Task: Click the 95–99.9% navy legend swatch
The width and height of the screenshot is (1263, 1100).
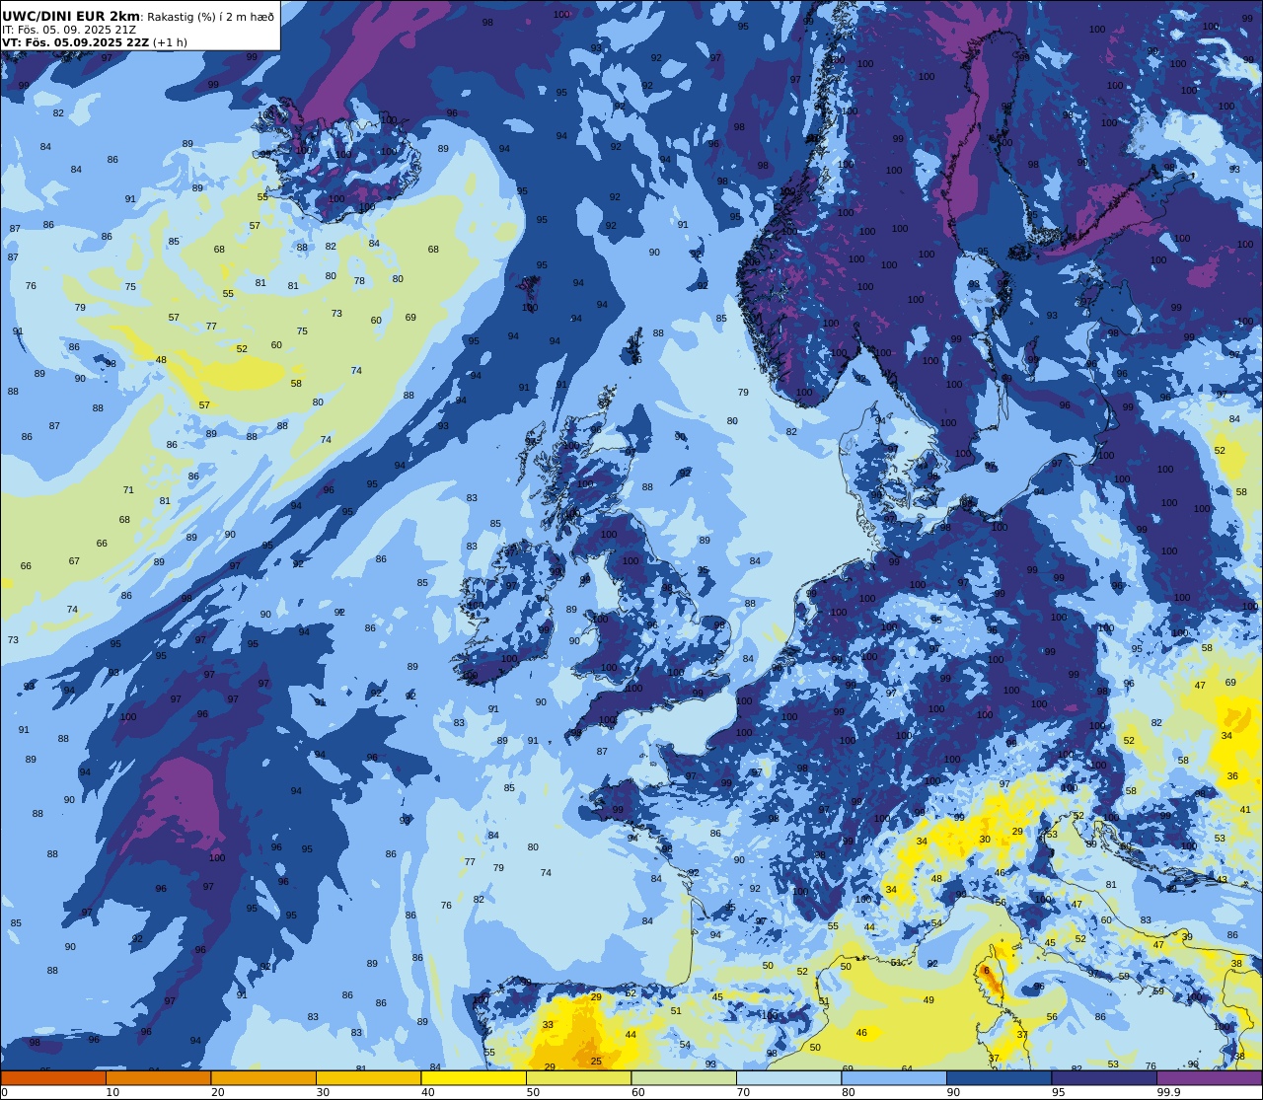Action: [1104, 1078]
